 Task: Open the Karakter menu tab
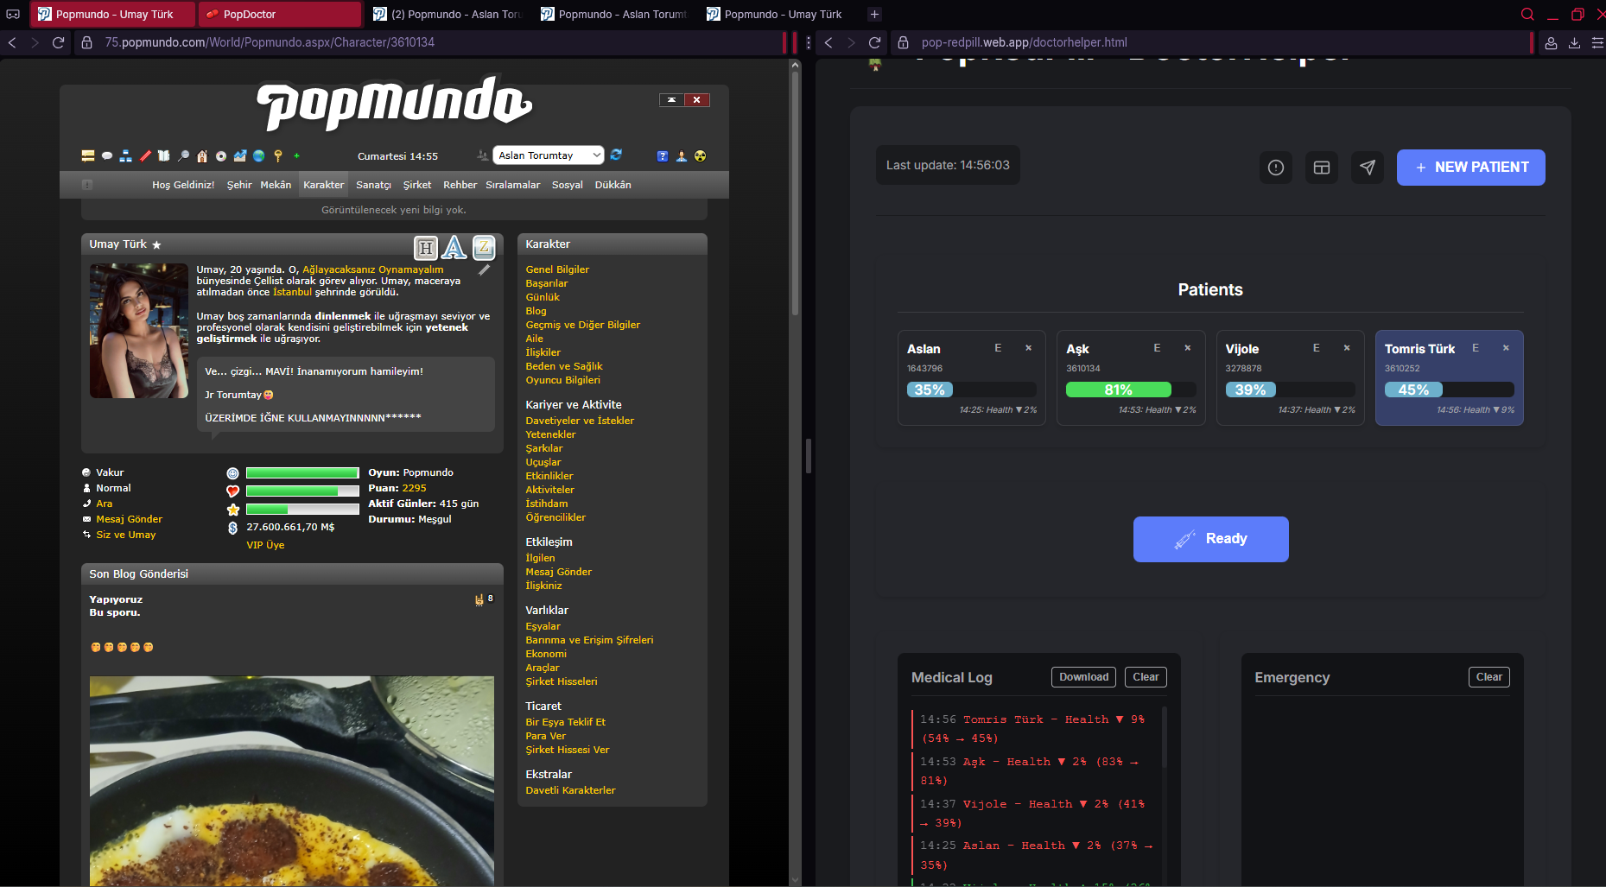(323, 185)
